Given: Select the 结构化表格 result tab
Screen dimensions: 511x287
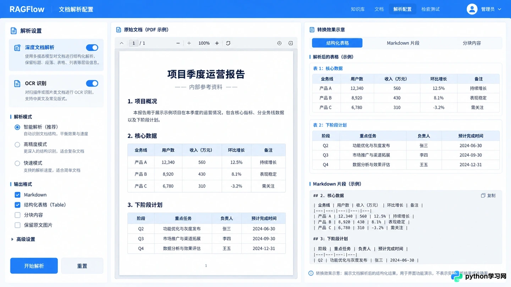Looking at the screenshot, I should 337,43.
